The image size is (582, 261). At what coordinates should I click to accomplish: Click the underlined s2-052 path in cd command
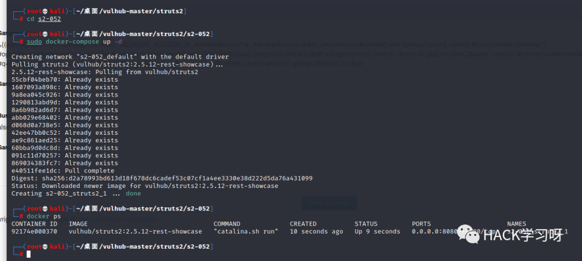[50, 19]
